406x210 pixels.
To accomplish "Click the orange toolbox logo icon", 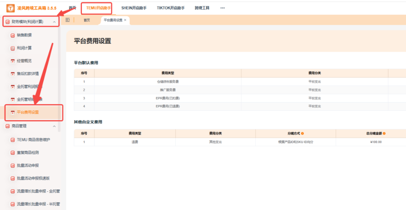I will tap(11, 8).
